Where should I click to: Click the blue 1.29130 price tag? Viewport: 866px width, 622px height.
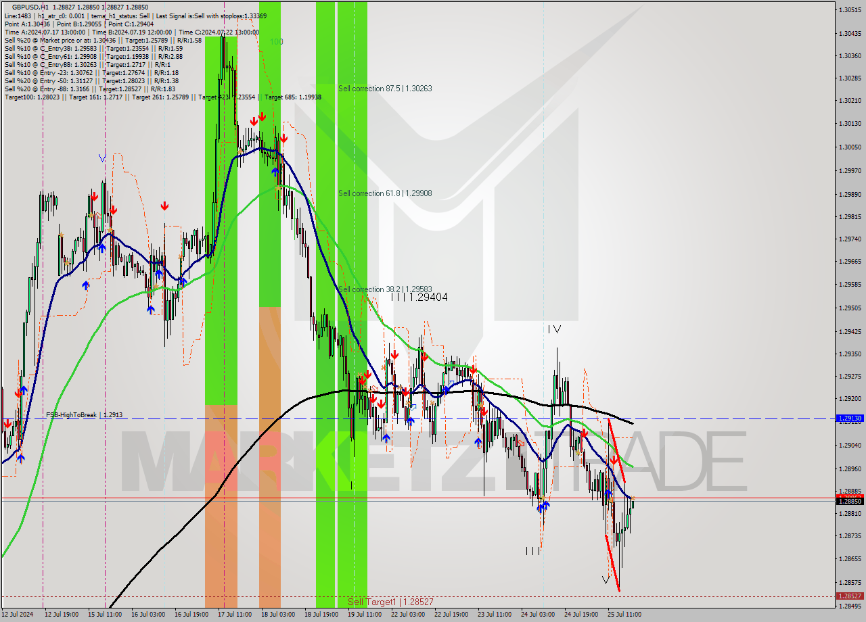pos(850,418)
